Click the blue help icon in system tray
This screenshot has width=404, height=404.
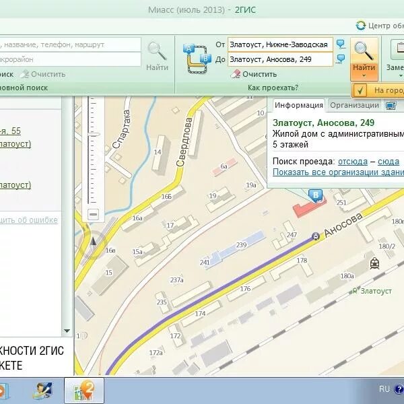pyautogui.click(x=399, y=389)
